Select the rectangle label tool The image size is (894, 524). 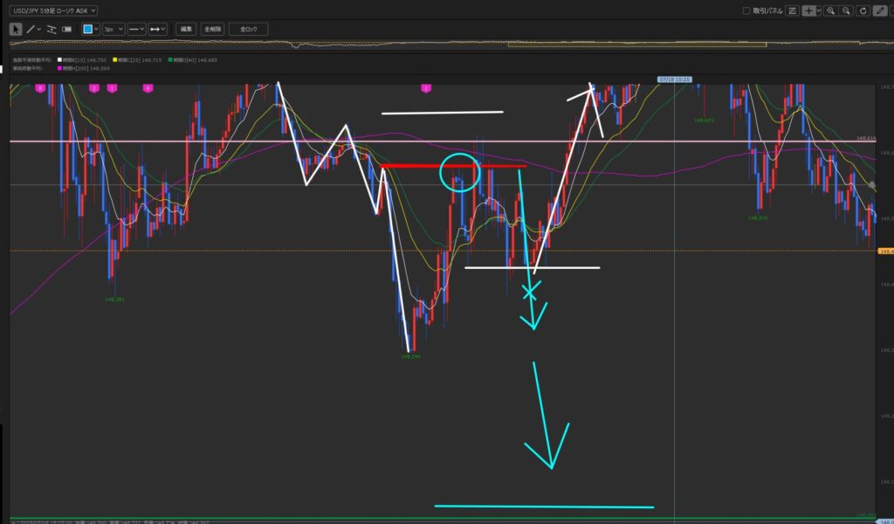[66, 29]
